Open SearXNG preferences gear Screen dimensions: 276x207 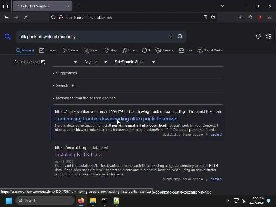pyautogui.click(x=269, y=36)
